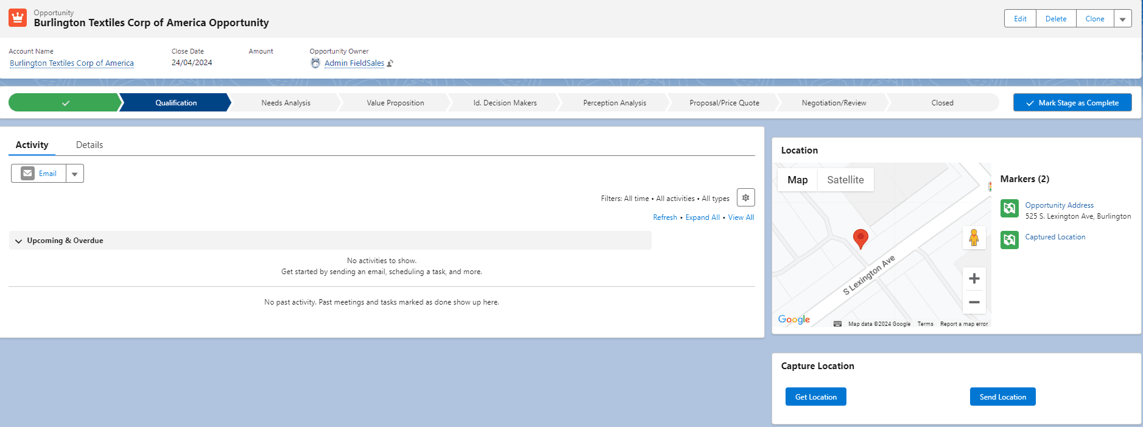Select the Street View pegman icon

[974, 238]
